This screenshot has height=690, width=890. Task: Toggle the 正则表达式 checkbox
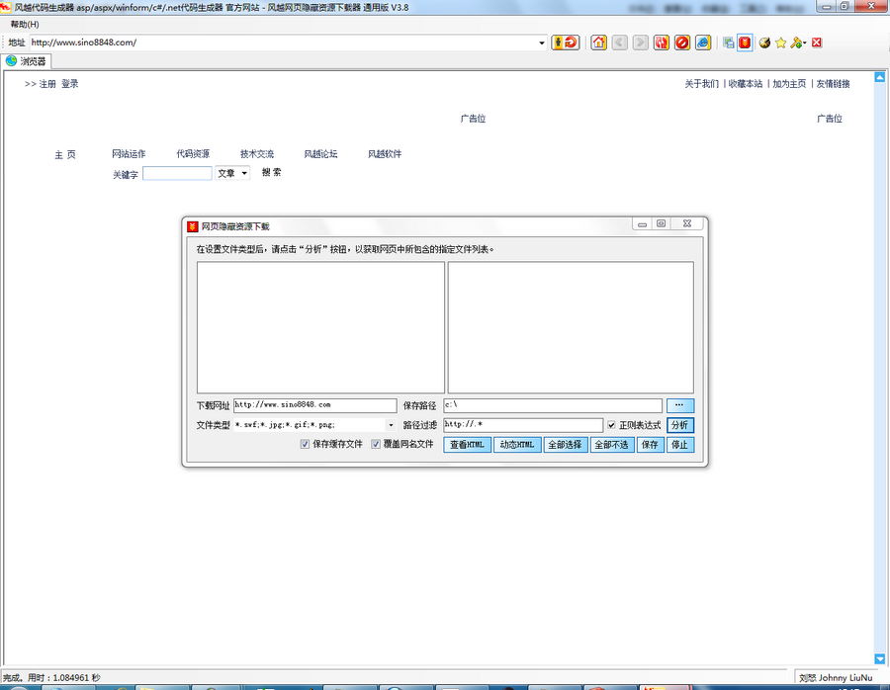612,425
